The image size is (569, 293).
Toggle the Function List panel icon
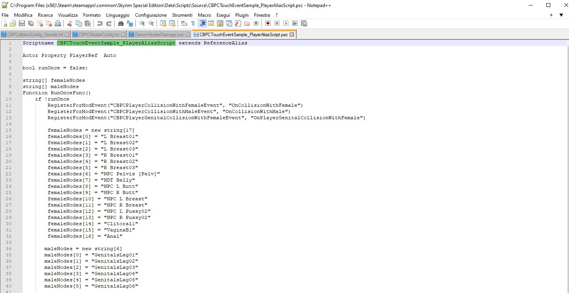click(x=238, y=23)
